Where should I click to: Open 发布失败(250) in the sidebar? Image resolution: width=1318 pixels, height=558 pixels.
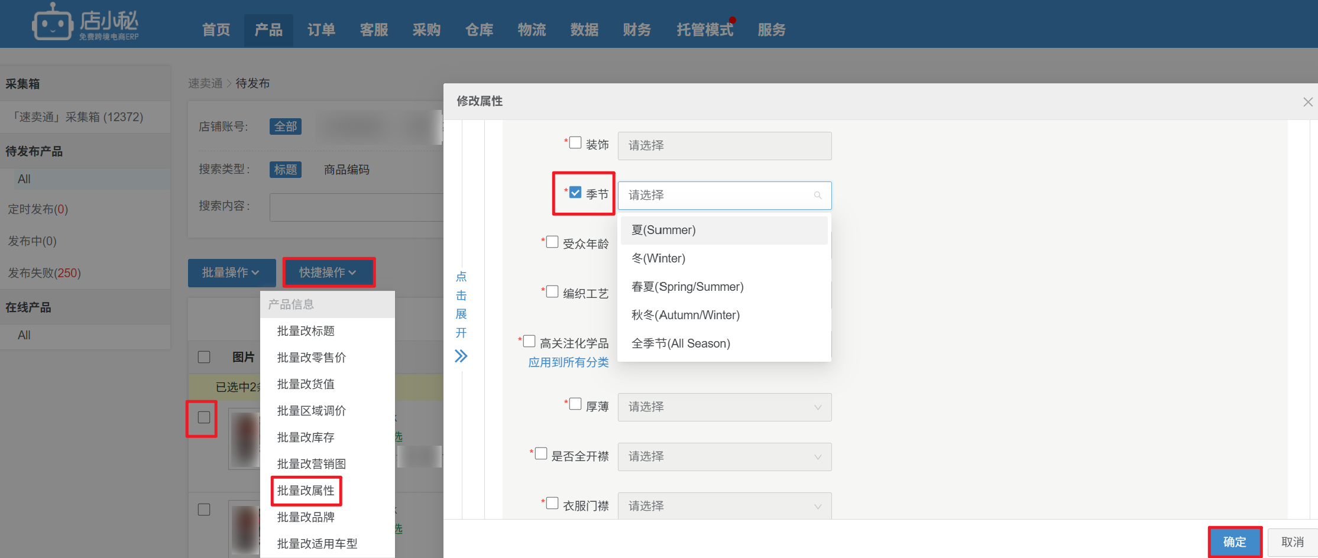[44, 273]
